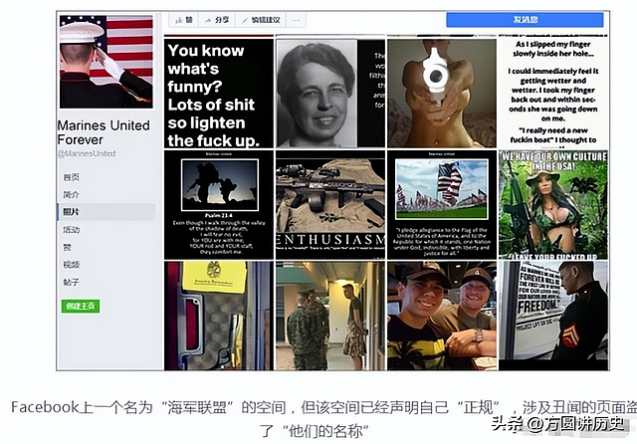Open the 首页 tab in the sidebar
637x444 pixels.
pyautogui.click(x=71, y=177)
